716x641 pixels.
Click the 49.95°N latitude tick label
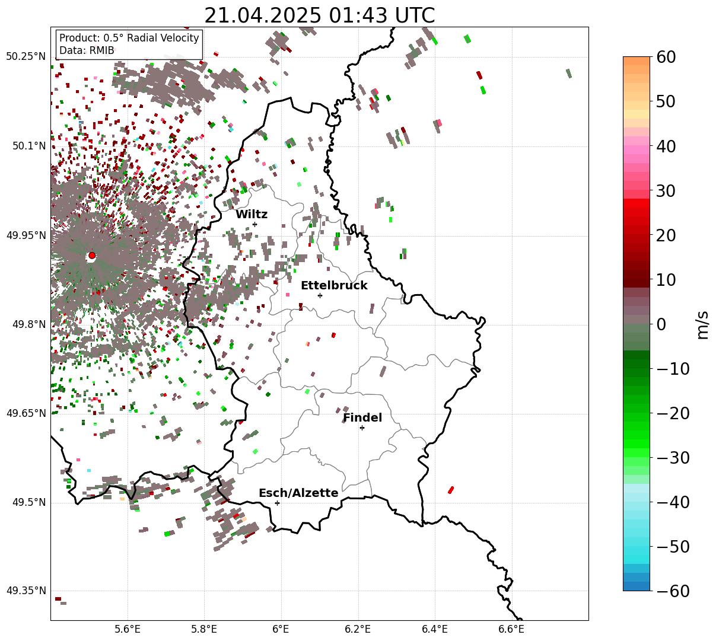click(x=26, y=235)
